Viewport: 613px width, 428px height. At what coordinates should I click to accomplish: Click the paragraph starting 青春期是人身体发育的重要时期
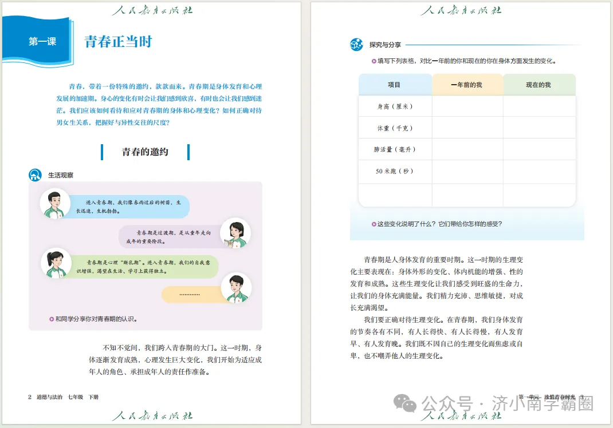[x=437, y=283]
